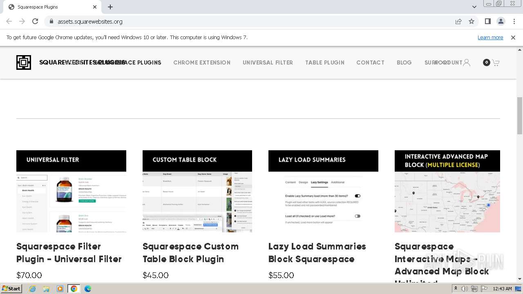Open the shopping cart icon
The width and height of the screenshot is (523, 294).
(496, 62)
